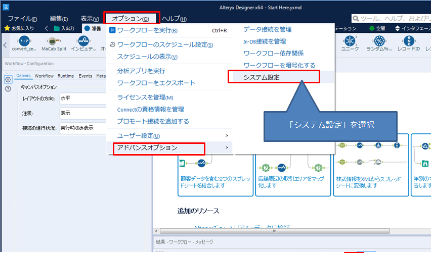Open the 編集 menu
Screen dimensions: 431x253
(59, 19)
